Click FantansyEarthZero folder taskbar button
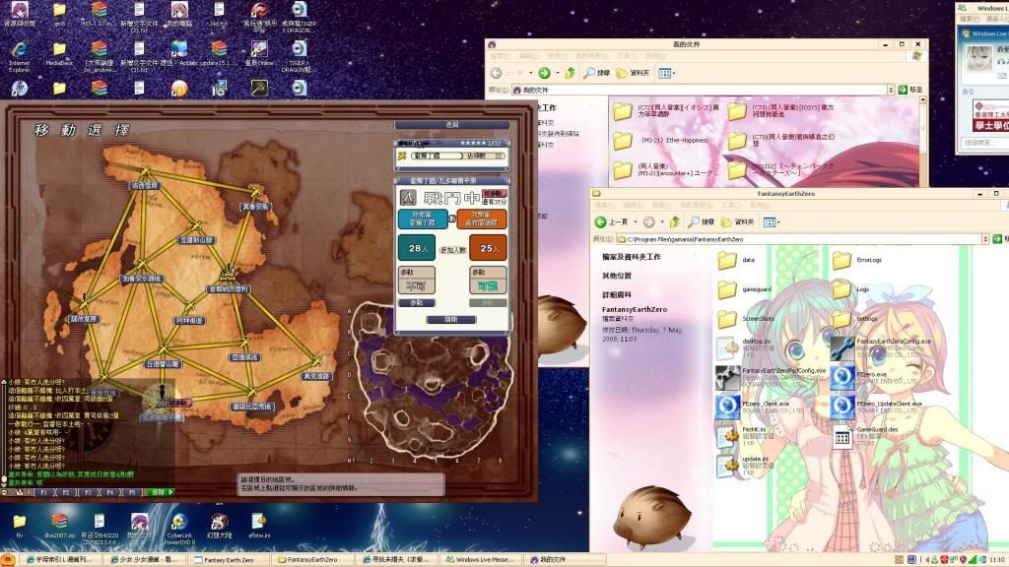 (311, 560)
